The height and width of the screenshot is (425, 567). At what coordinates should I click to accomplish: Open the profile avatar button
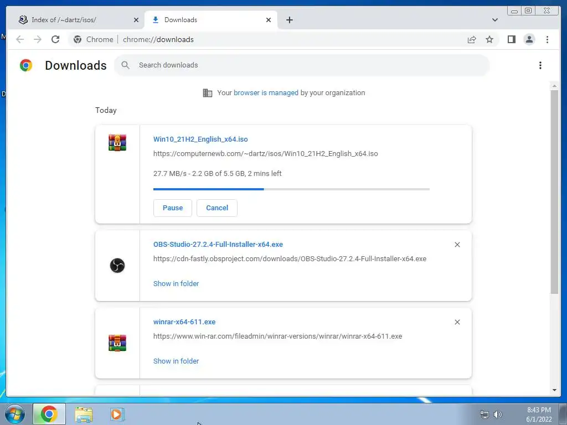pyautogui.click(x=529, y=39)
